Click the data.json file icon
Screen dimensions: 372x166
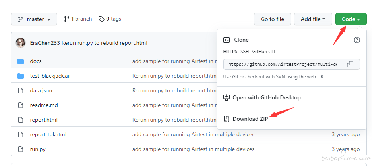tap(21, 91)
